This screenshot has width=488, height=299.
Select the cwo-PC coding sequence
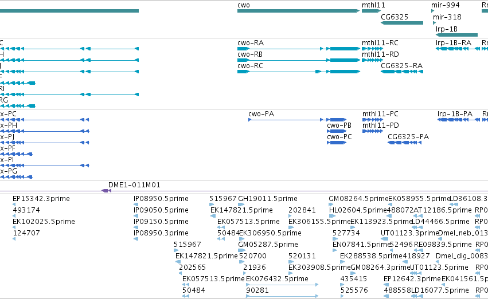[337, 143]
